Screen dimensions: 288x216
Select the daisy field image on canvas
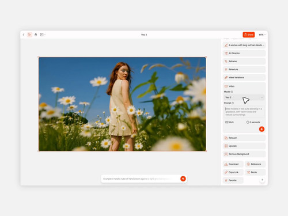pyautogui.click(x=122, y=104)
